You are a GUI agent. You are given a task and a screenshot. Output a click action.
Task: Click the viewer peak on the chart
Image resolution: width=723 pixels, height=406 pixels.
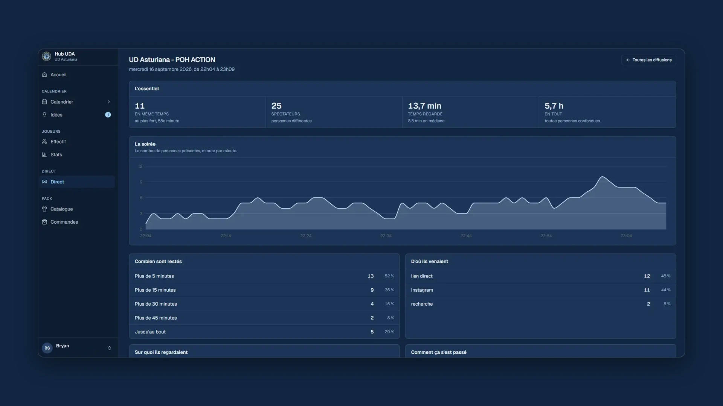602,177
